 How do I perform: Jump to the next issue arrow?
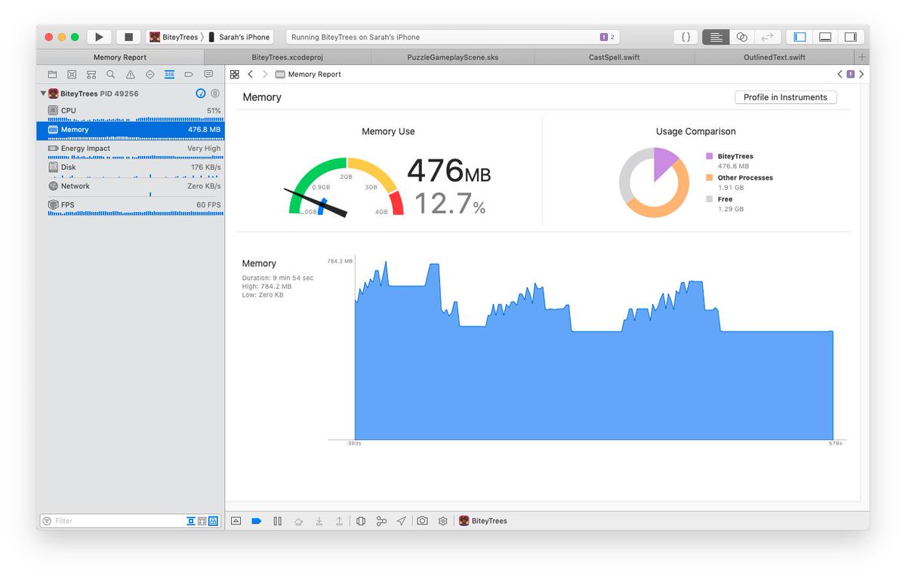[861, 75]
